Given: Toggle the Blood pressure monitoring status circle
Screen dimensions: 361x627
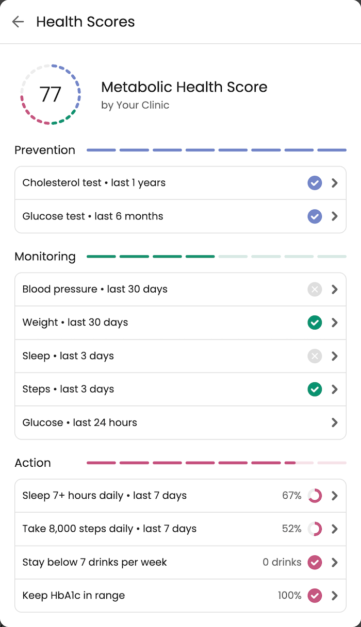Looking at the screenshot, I should [x=315, y=289].
